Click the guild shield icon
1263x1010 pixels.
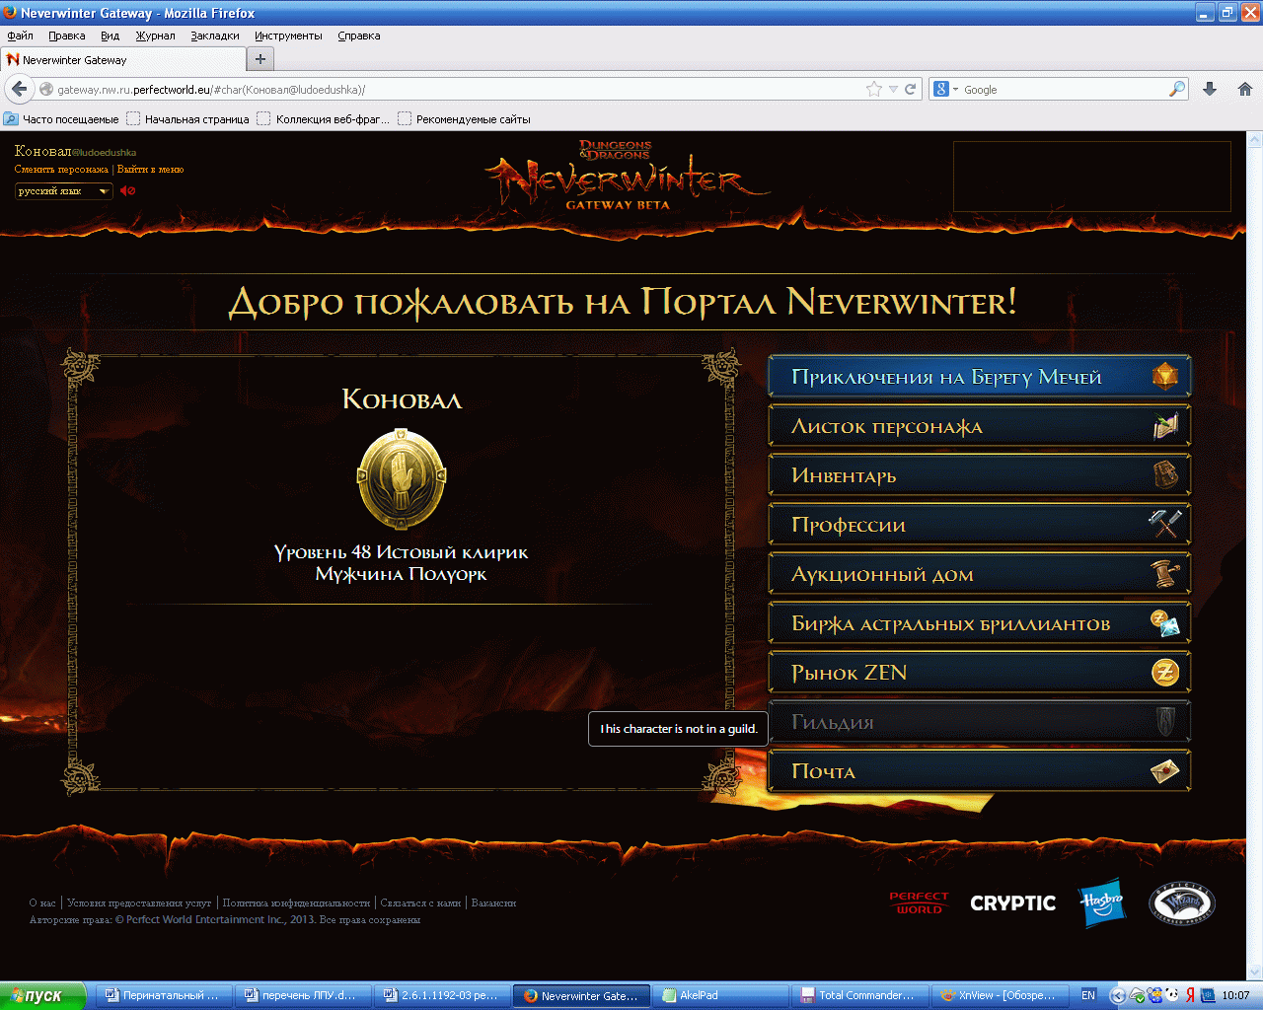pos(1165,722)
